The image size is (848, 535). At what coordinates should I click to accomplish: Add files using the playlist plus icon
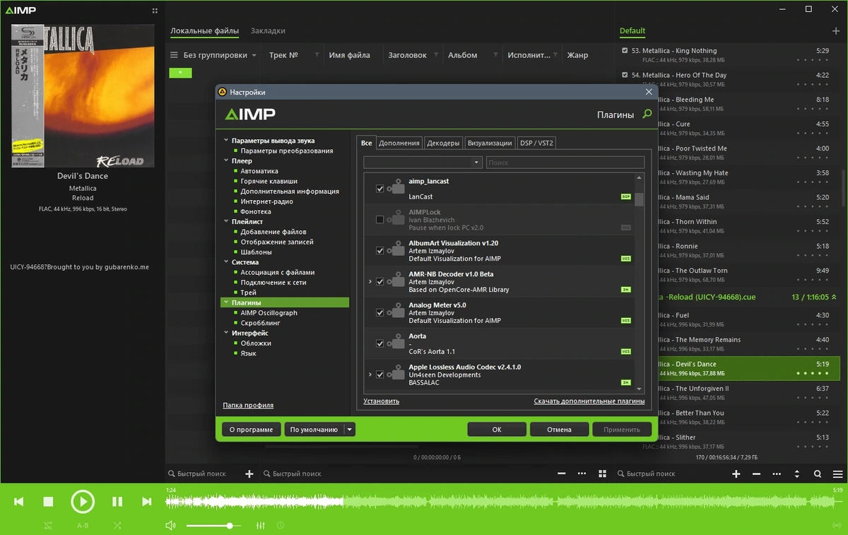736,474
